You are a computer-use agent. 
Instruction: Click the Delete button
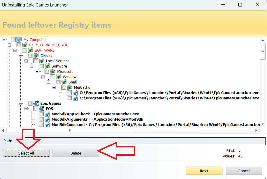[x=76, y=153]
